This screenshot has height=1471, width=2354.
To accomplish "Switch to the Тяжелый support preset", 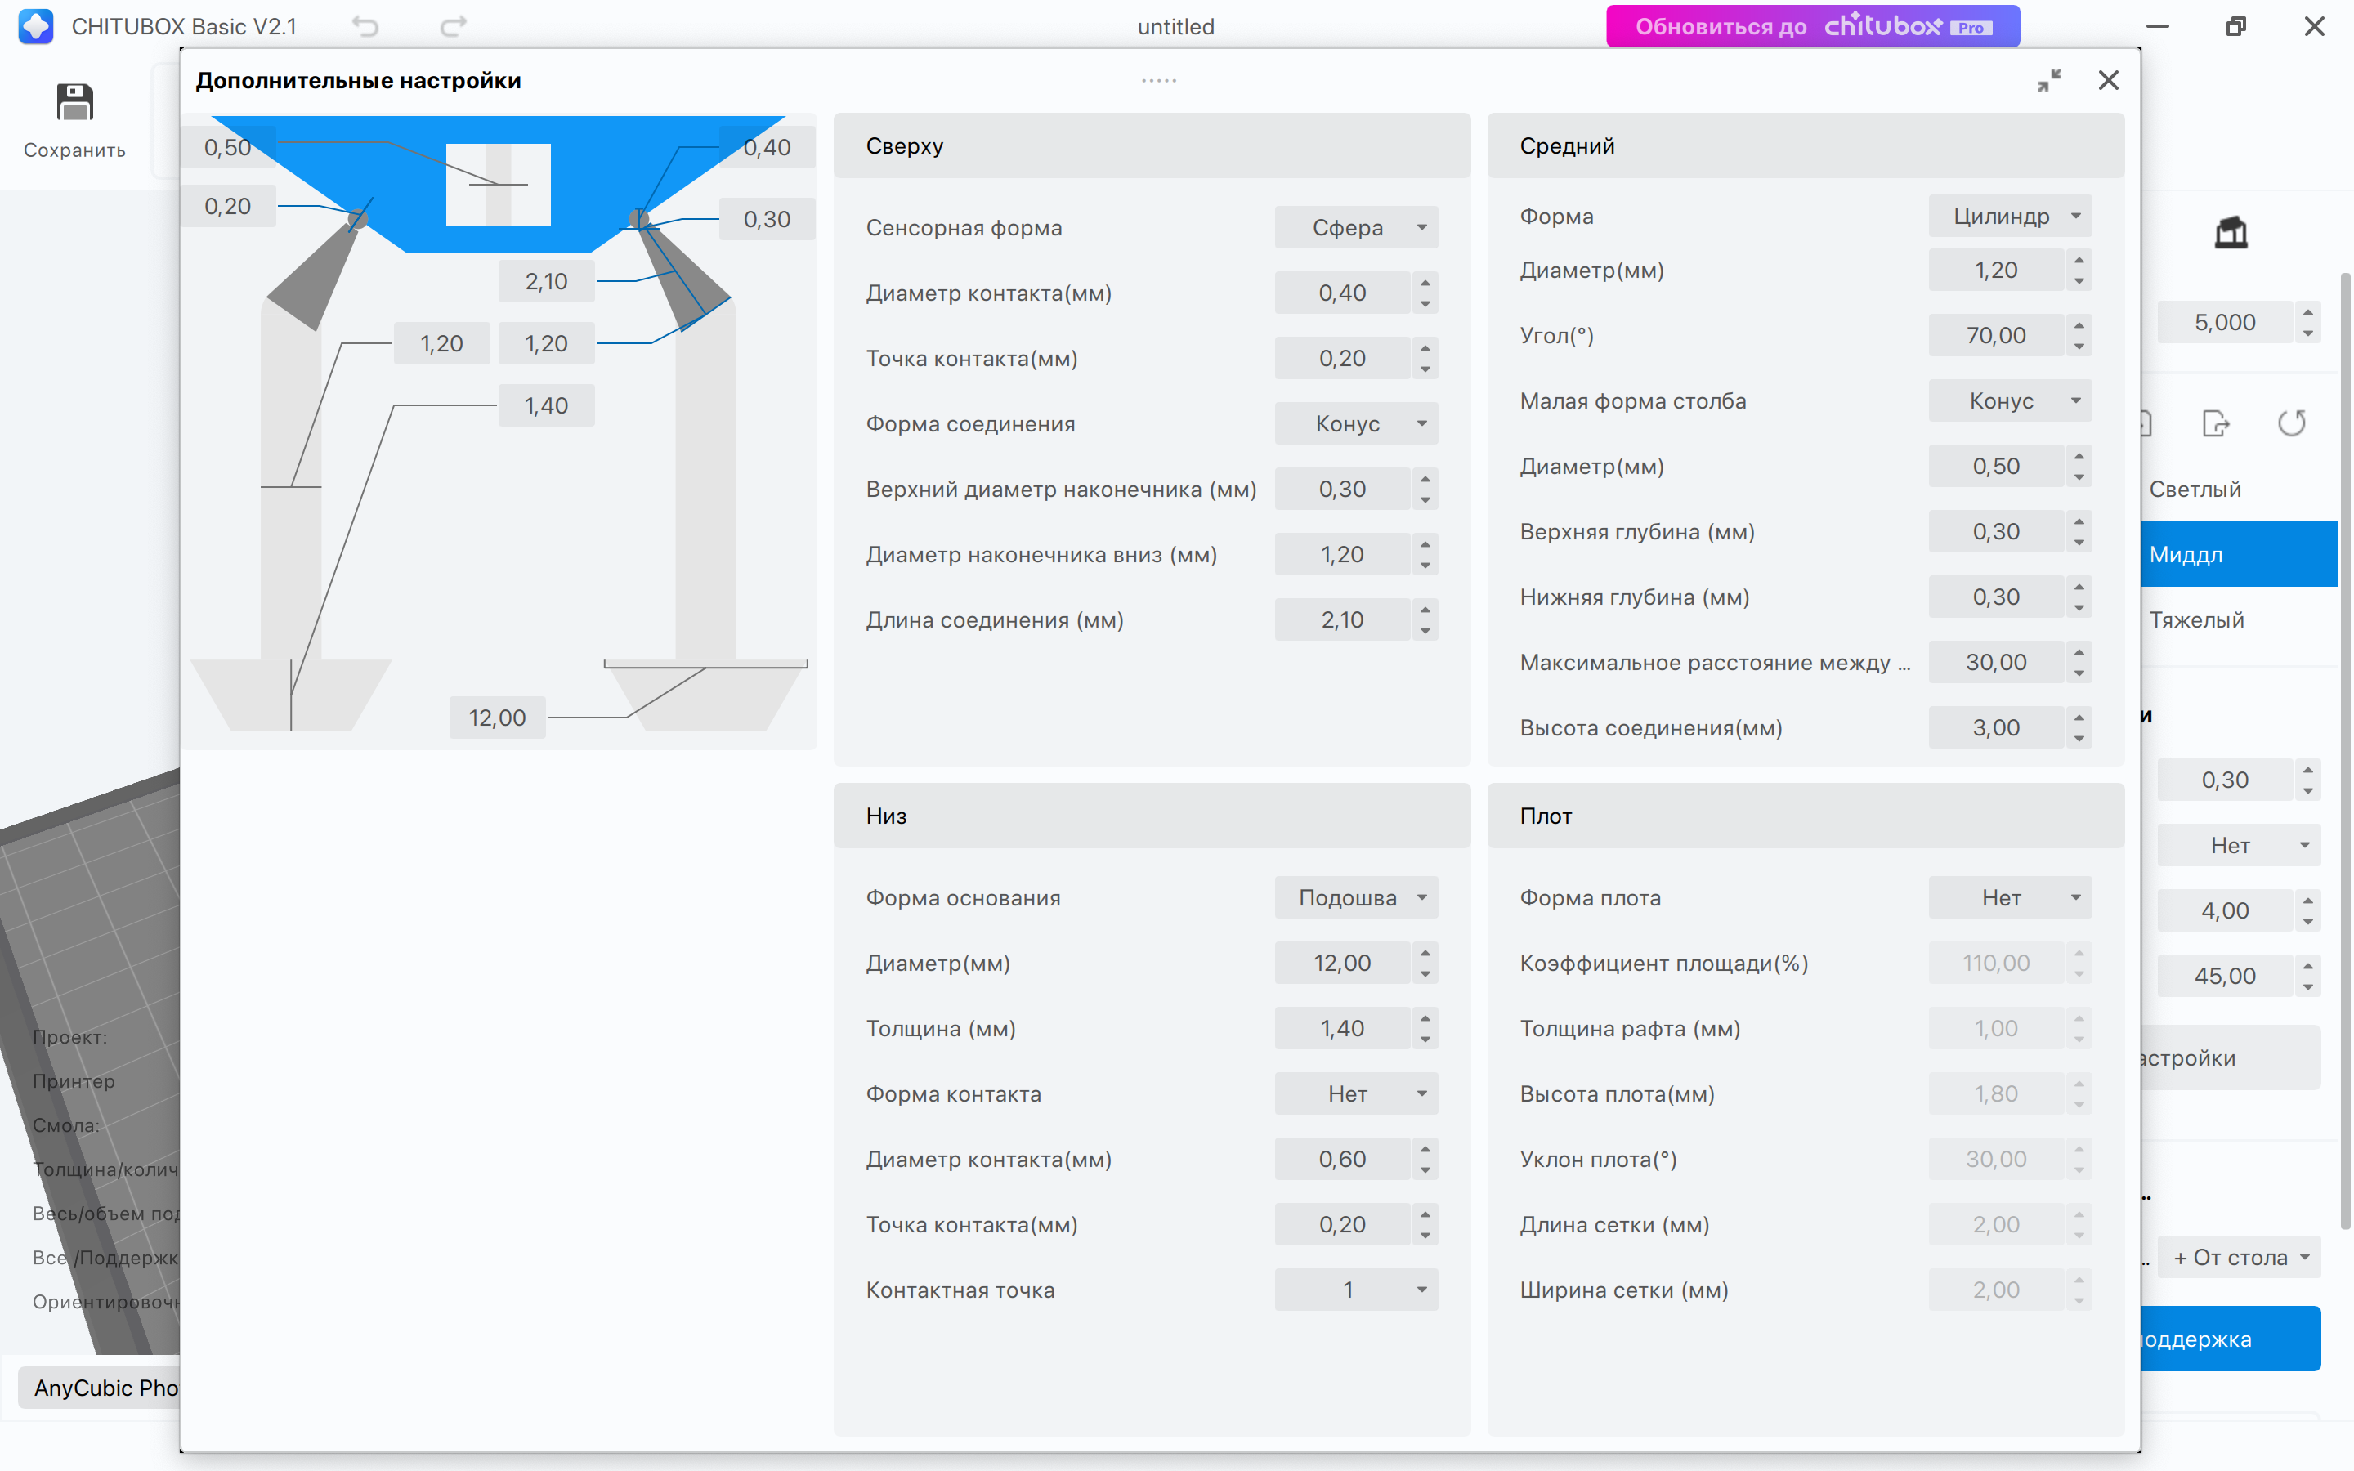I will [2196, 619].
